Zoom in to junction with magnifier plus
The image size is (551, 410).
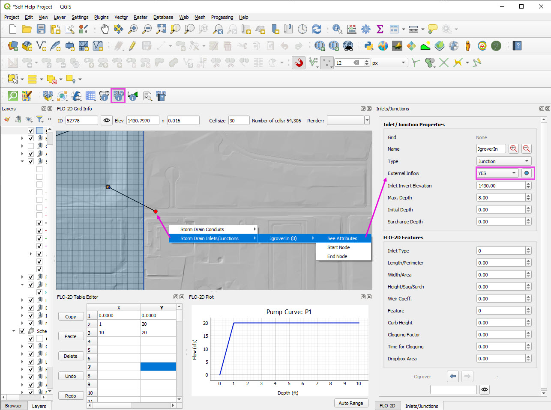coord(513,149)
